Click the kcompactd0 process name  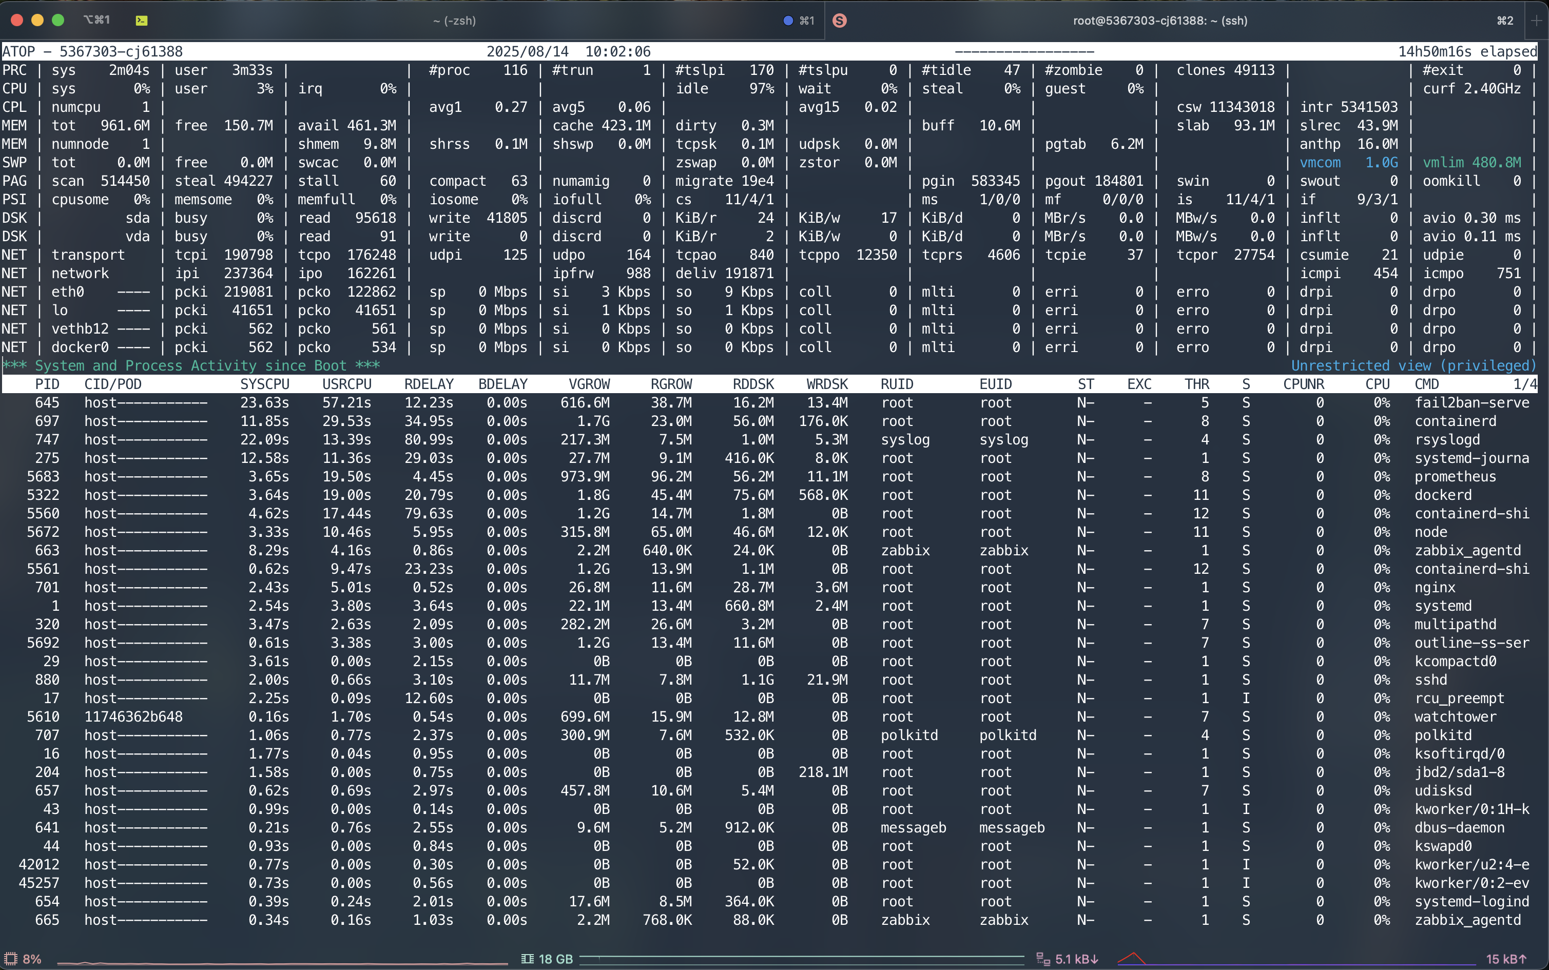(x=1456, y=662)
